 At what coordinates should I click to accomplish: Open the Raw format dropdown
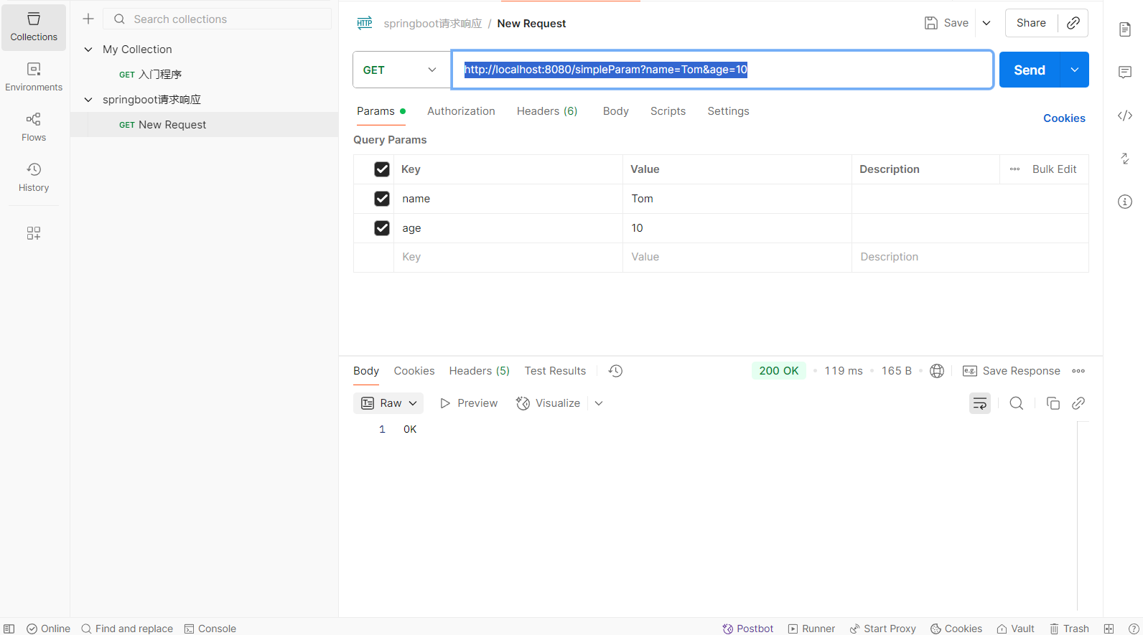coord(388,403)
